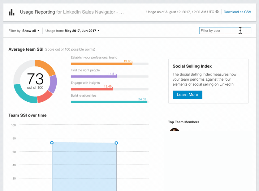This screenshot has height=191, width=259.
Task: Click the red "Engage with insights" bar
Action: click(x=92, y=89)
